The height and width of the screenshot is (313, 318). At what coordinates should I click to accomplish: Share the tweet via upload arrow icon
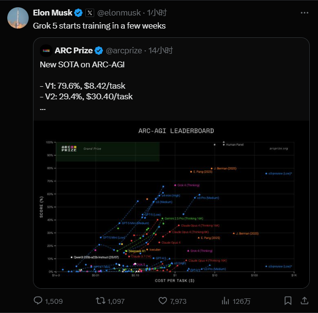click(x=304, y=301)
